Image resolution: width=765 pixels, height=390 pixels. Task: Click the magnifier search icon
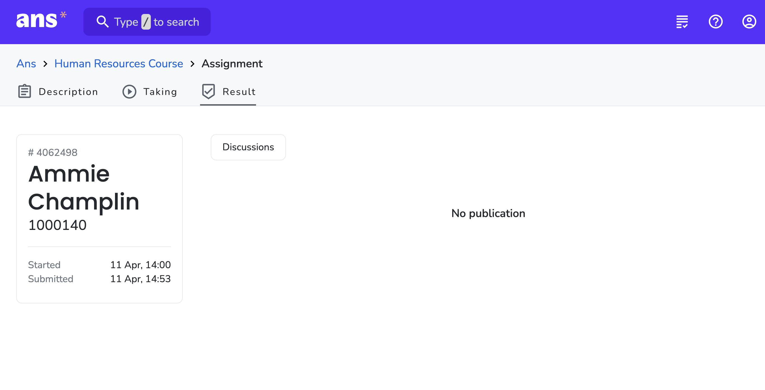click(x=102, y=22)
